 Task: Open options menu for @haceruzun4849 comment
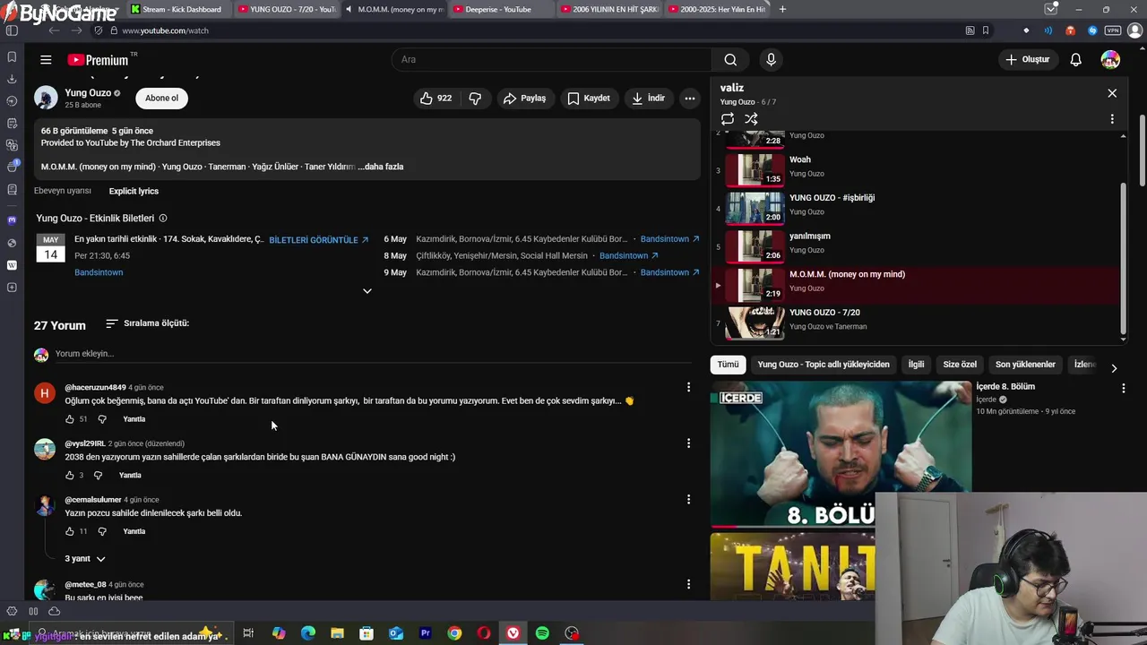click(688, 387)
